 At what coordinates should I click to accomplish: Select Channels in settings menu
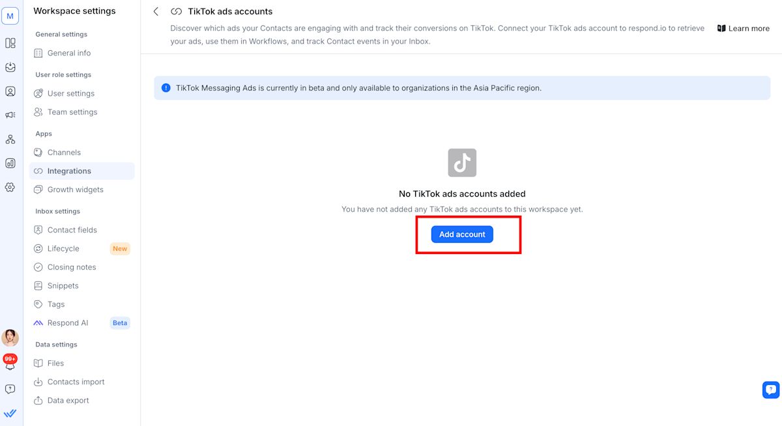click(x=64, y=152)
